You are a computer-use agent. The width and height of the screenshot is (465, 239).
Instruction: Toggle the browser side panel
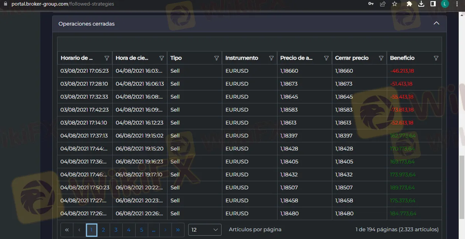pos(433,4)
